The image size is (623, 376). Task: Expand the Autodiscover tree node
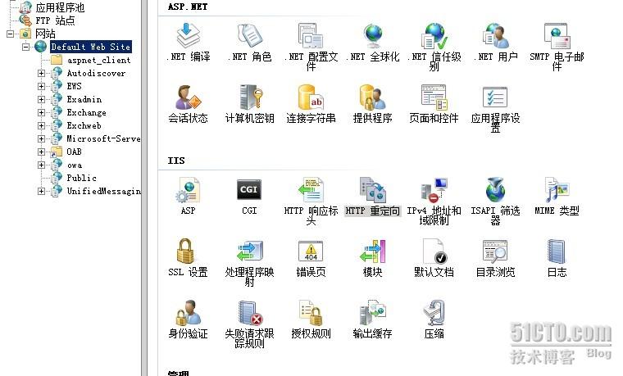(x=41, y=73)
